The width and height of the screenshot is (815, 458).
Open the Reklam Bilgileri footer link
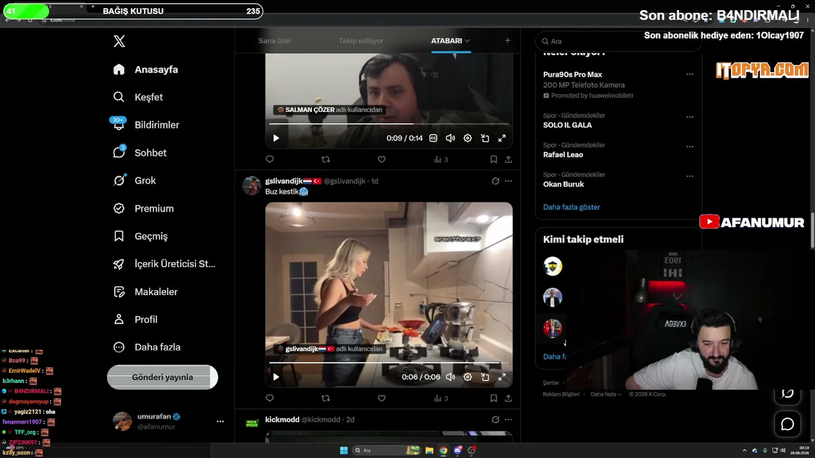pos(561,394)
